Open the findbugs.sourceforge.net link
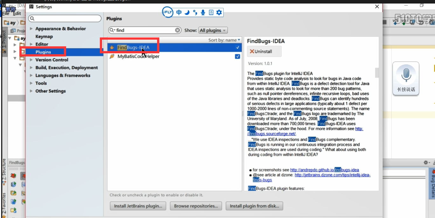The height and width of the screenshot is (218, 435). click(x=272, y=134)
